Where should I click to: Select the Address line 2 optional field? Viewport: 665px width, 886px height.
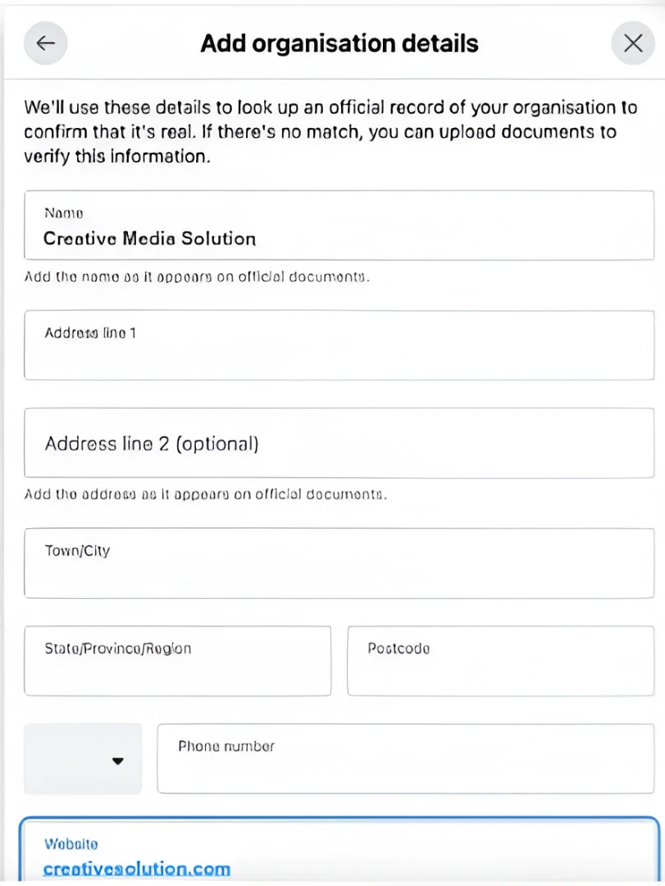[x=339, y=443]
